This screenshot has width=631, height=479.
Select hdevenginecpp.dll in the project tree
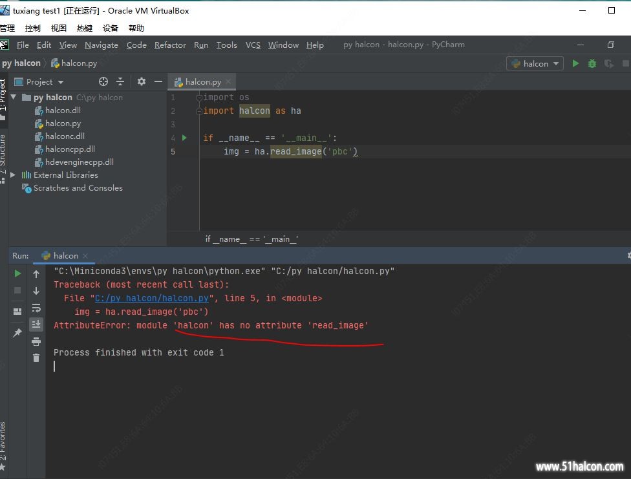pyautogui.click(x=74, y=162)
